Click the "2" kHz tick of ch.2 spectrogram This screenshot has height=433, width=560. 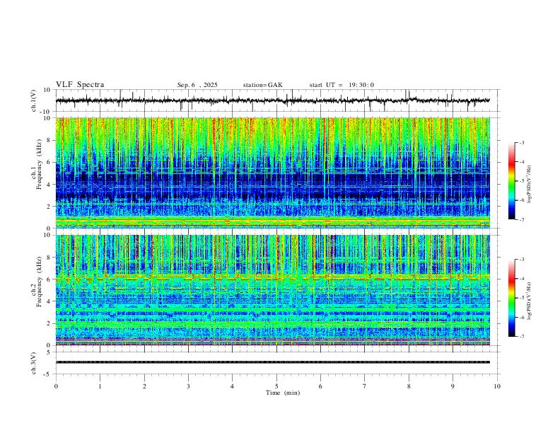tap(49, 323)
